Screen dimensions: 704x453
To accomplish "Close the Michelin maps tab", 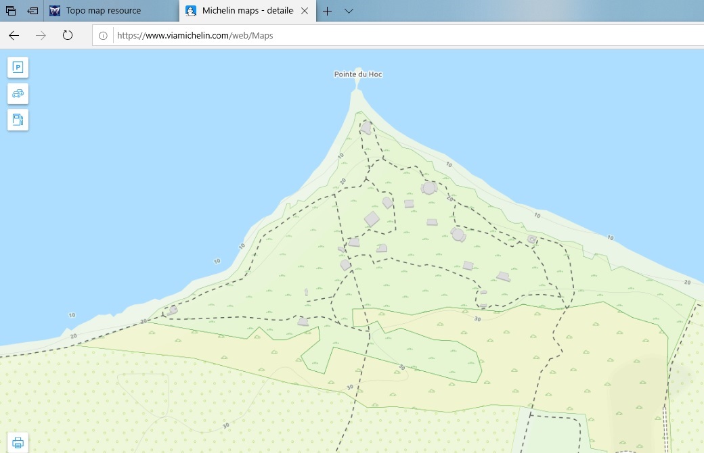I will (305, 11).
